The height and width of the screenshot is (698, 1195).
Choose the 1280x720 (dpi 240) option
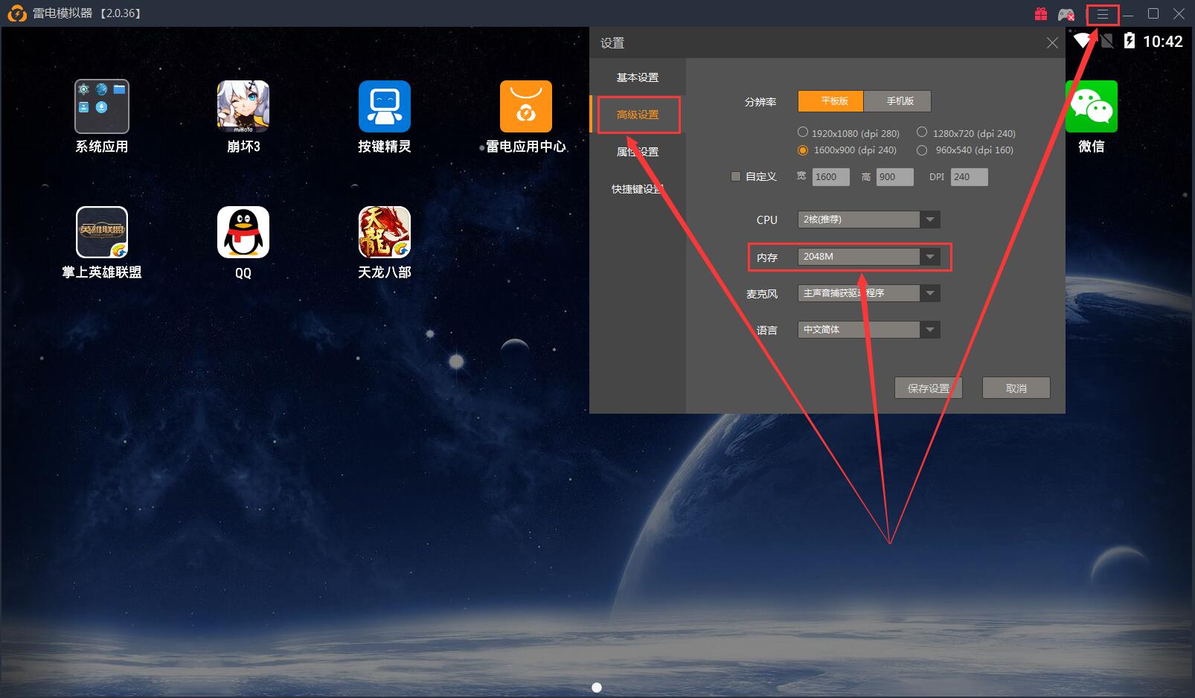(x=922, y=132)
